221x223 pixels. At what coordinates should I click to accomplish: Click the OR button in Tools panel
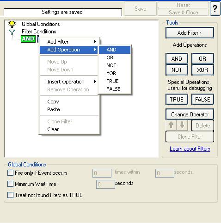pyautogui.click(x=203, y=58)
